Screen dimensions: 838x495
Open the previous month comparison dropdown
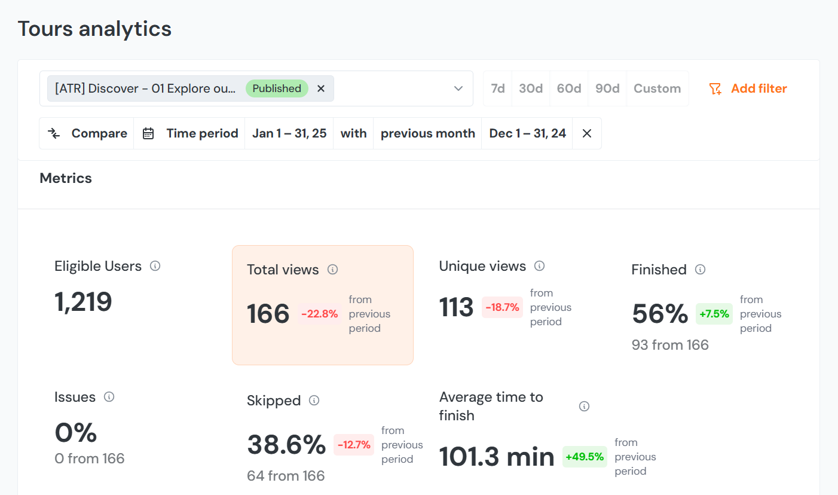coord(427,133)
